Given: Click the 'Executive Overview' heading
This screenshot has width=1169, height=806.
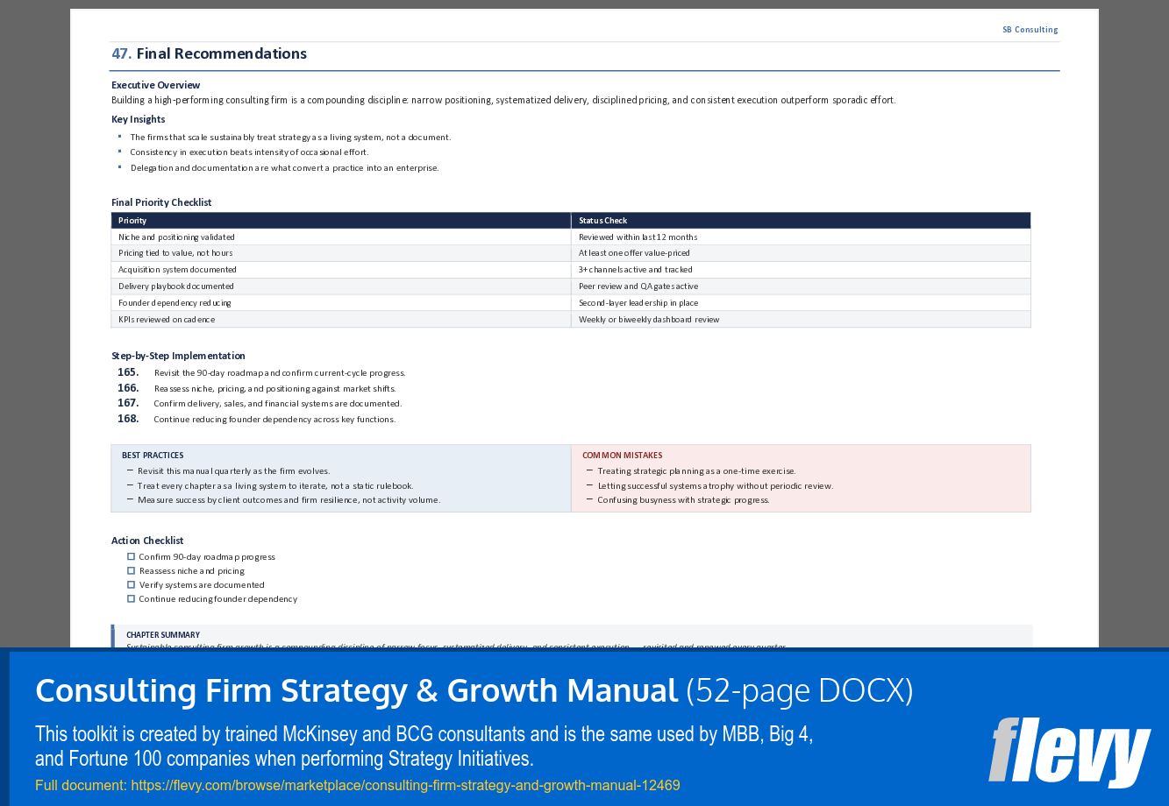Looking at the screenshot, I should point(155,85).
